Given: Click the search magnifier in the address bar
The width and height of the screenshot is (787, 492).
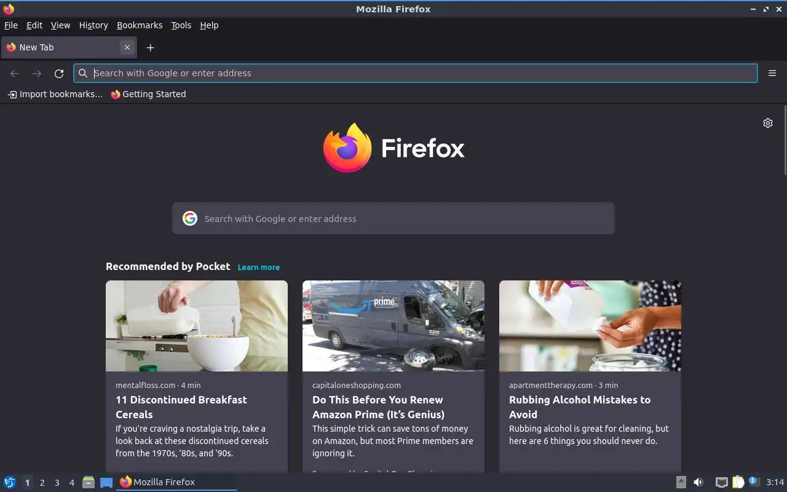Looking at the screenshot, I should 83,73.
